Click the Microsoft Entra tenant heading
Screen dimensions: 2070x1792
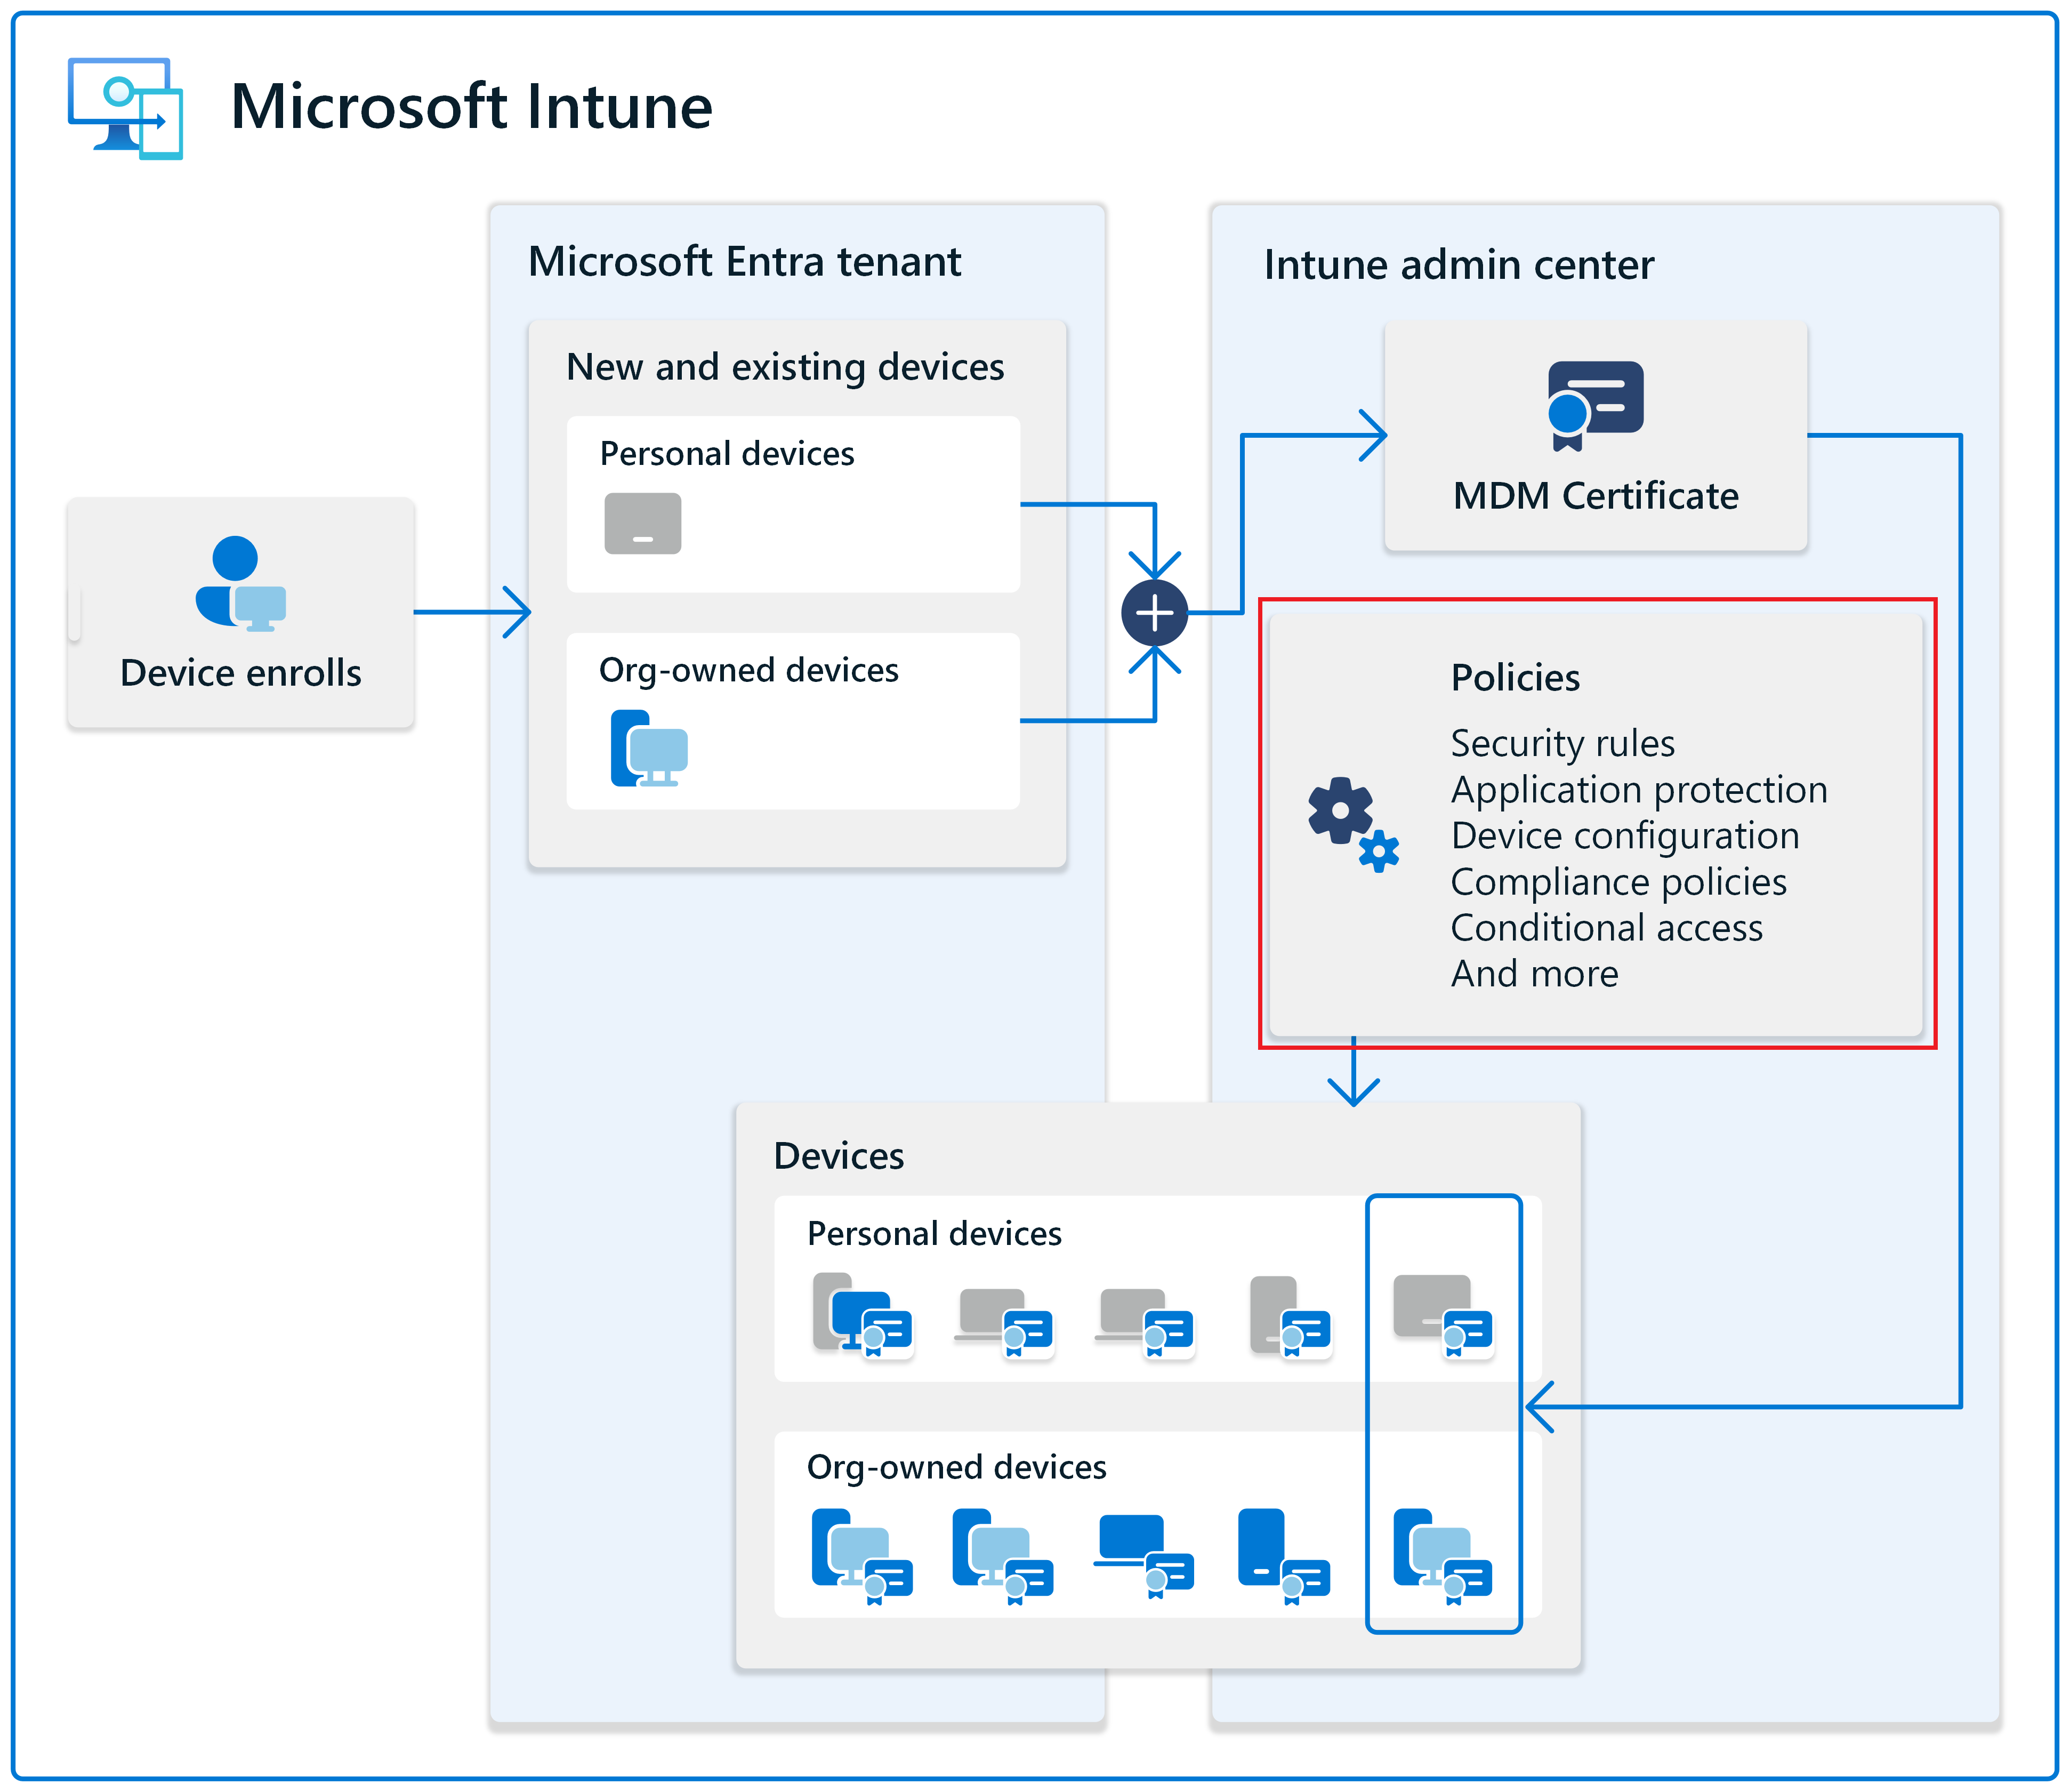(x=744, y=262)
